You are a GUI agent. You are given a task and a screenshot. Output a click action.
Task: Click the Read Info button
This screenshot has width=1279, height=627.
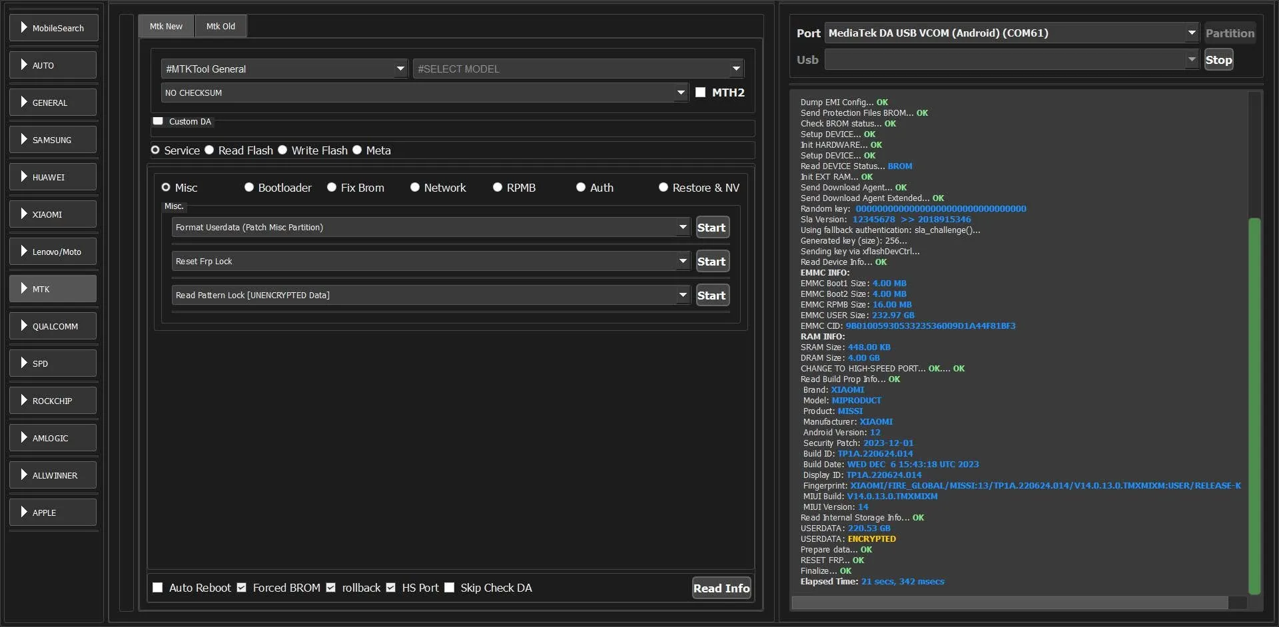click(x=721, y=588)
